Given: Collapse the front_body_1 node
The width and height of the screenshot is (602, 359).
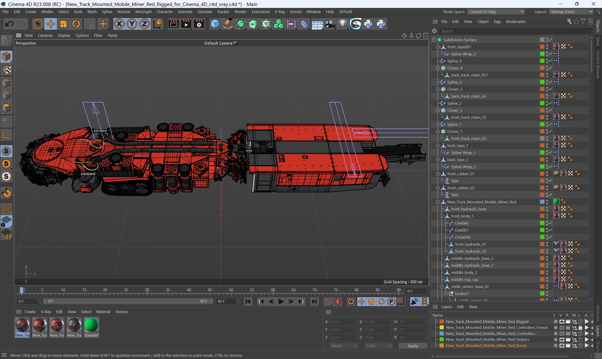Looking at the screenshot, I should click(442, 216).
